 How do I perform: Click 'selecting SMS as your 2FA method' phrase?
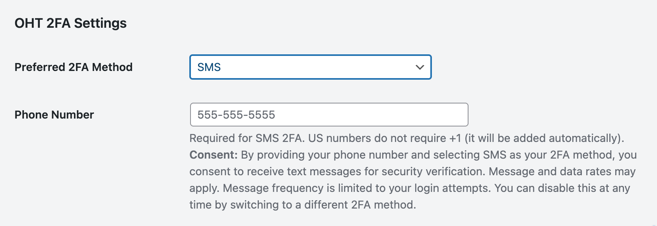pos(524,155)
